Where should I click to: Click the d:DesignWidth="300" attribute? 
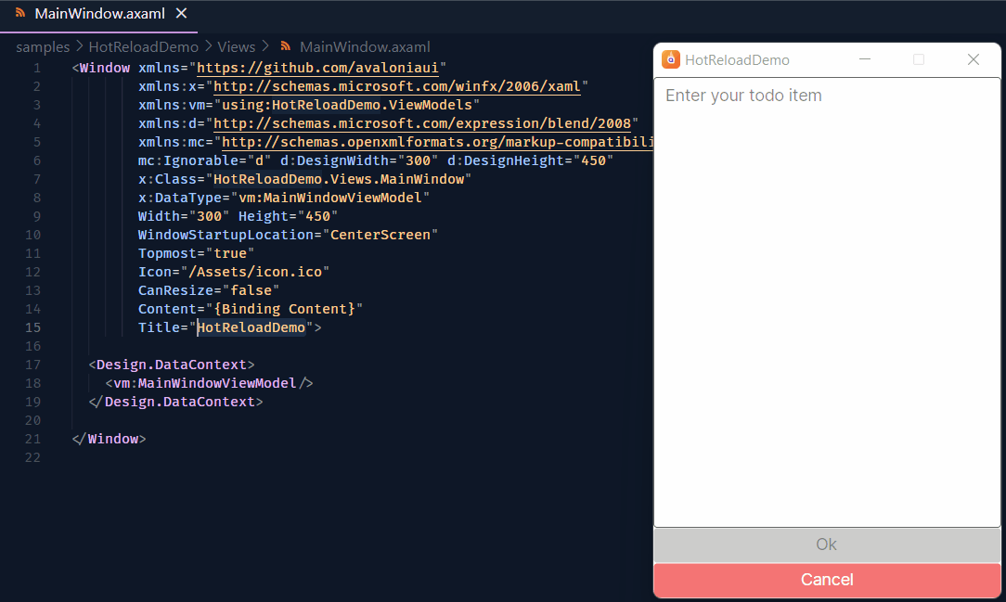click(359, 160)
